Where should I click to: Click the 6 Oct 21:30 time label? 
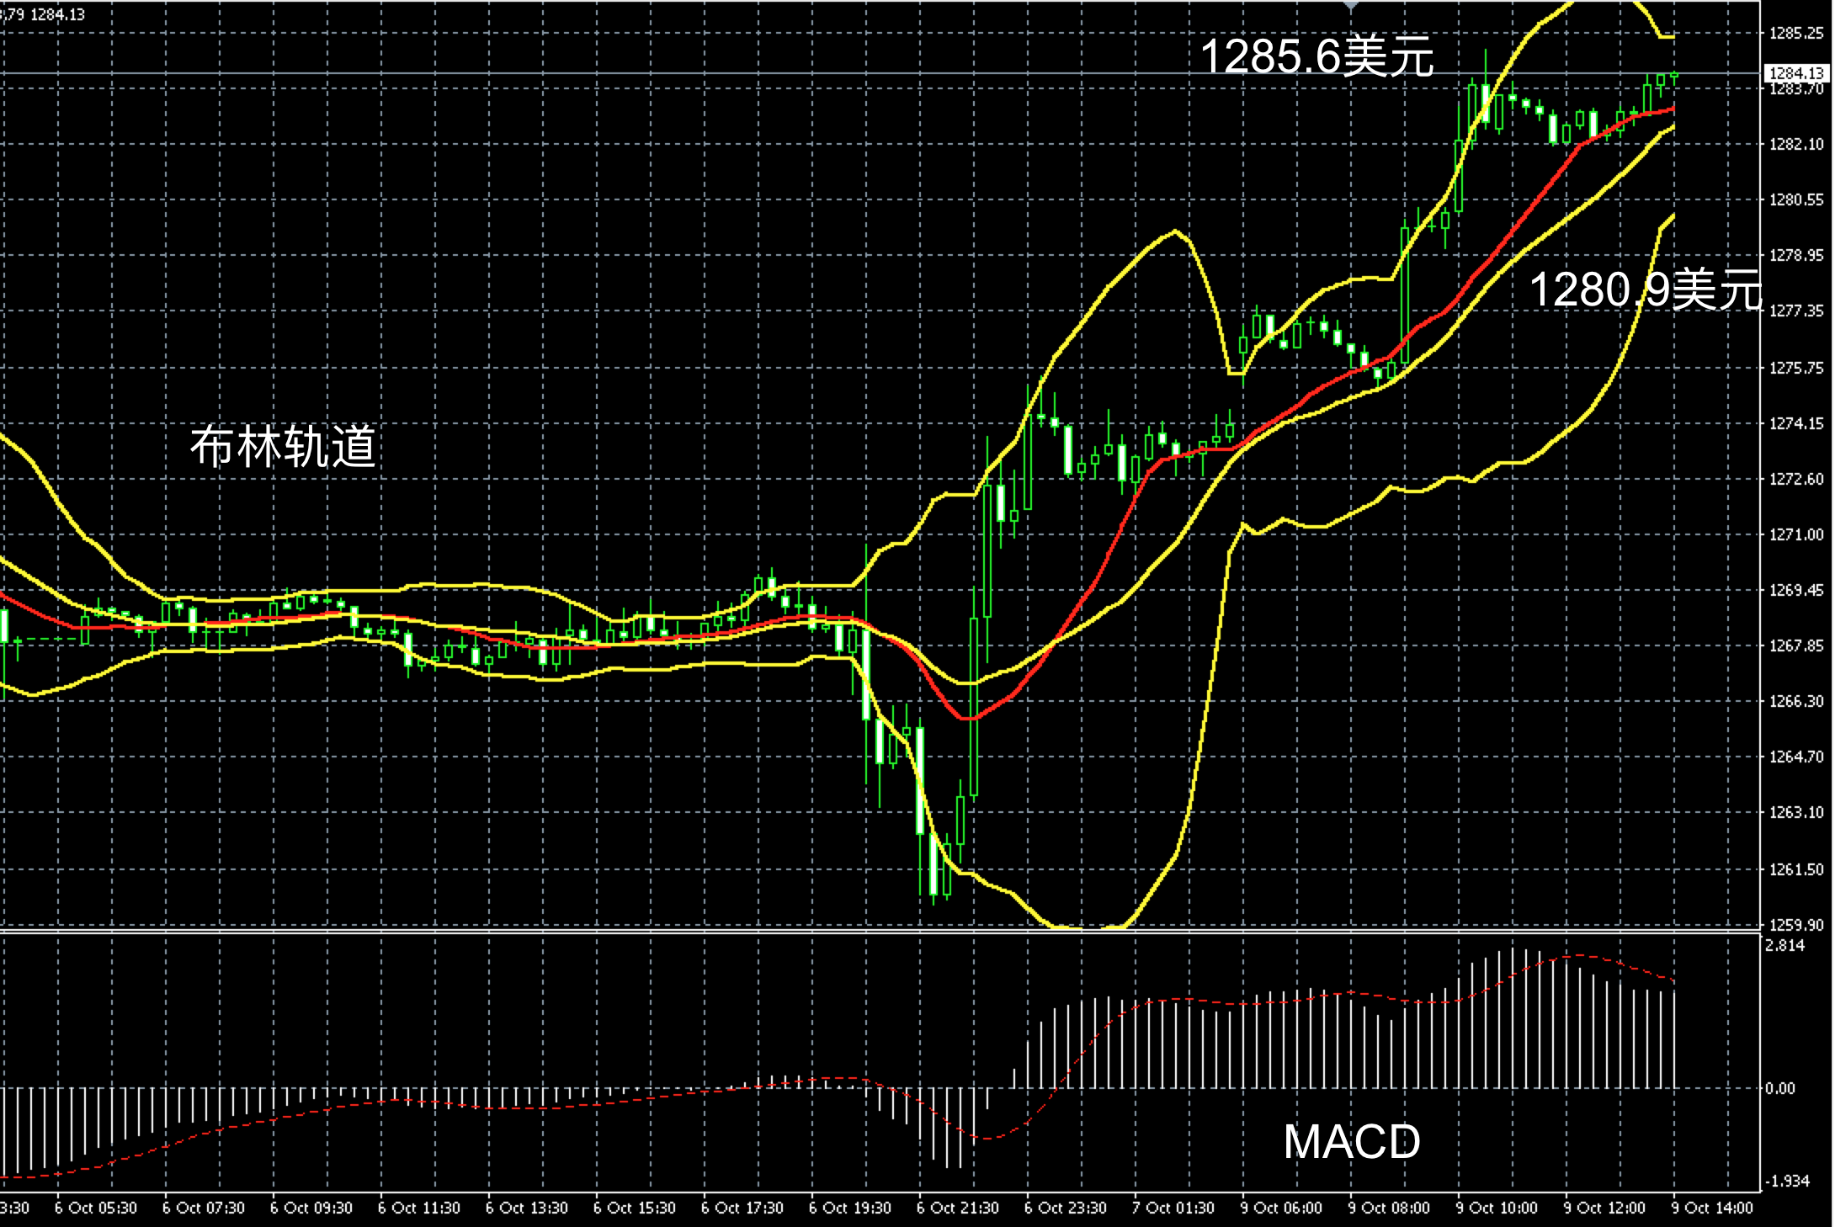click(958, 1208)
